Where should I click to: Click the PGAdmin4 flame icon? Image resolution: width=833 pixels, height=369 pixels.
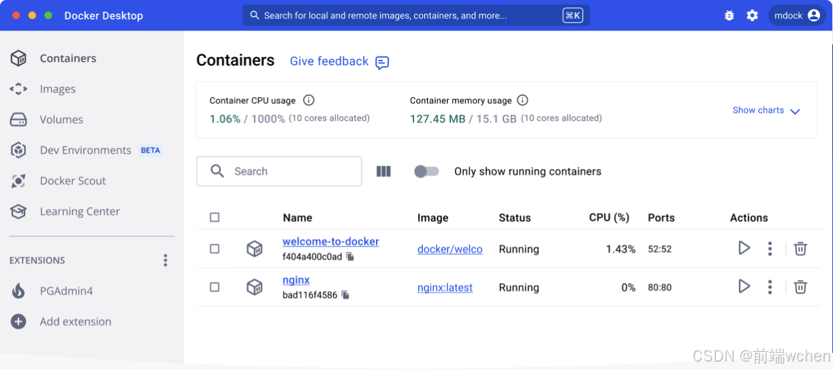coord(18,291)
